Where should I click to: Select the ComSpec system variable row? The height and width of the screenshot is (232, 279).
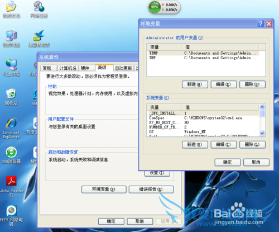[x=204, y=118]
